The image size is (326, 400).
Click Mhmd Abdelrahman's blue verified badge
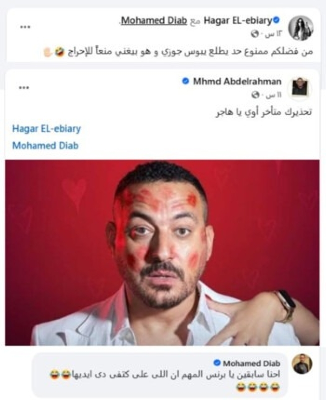pyautogui.click(x=186, y=81)
